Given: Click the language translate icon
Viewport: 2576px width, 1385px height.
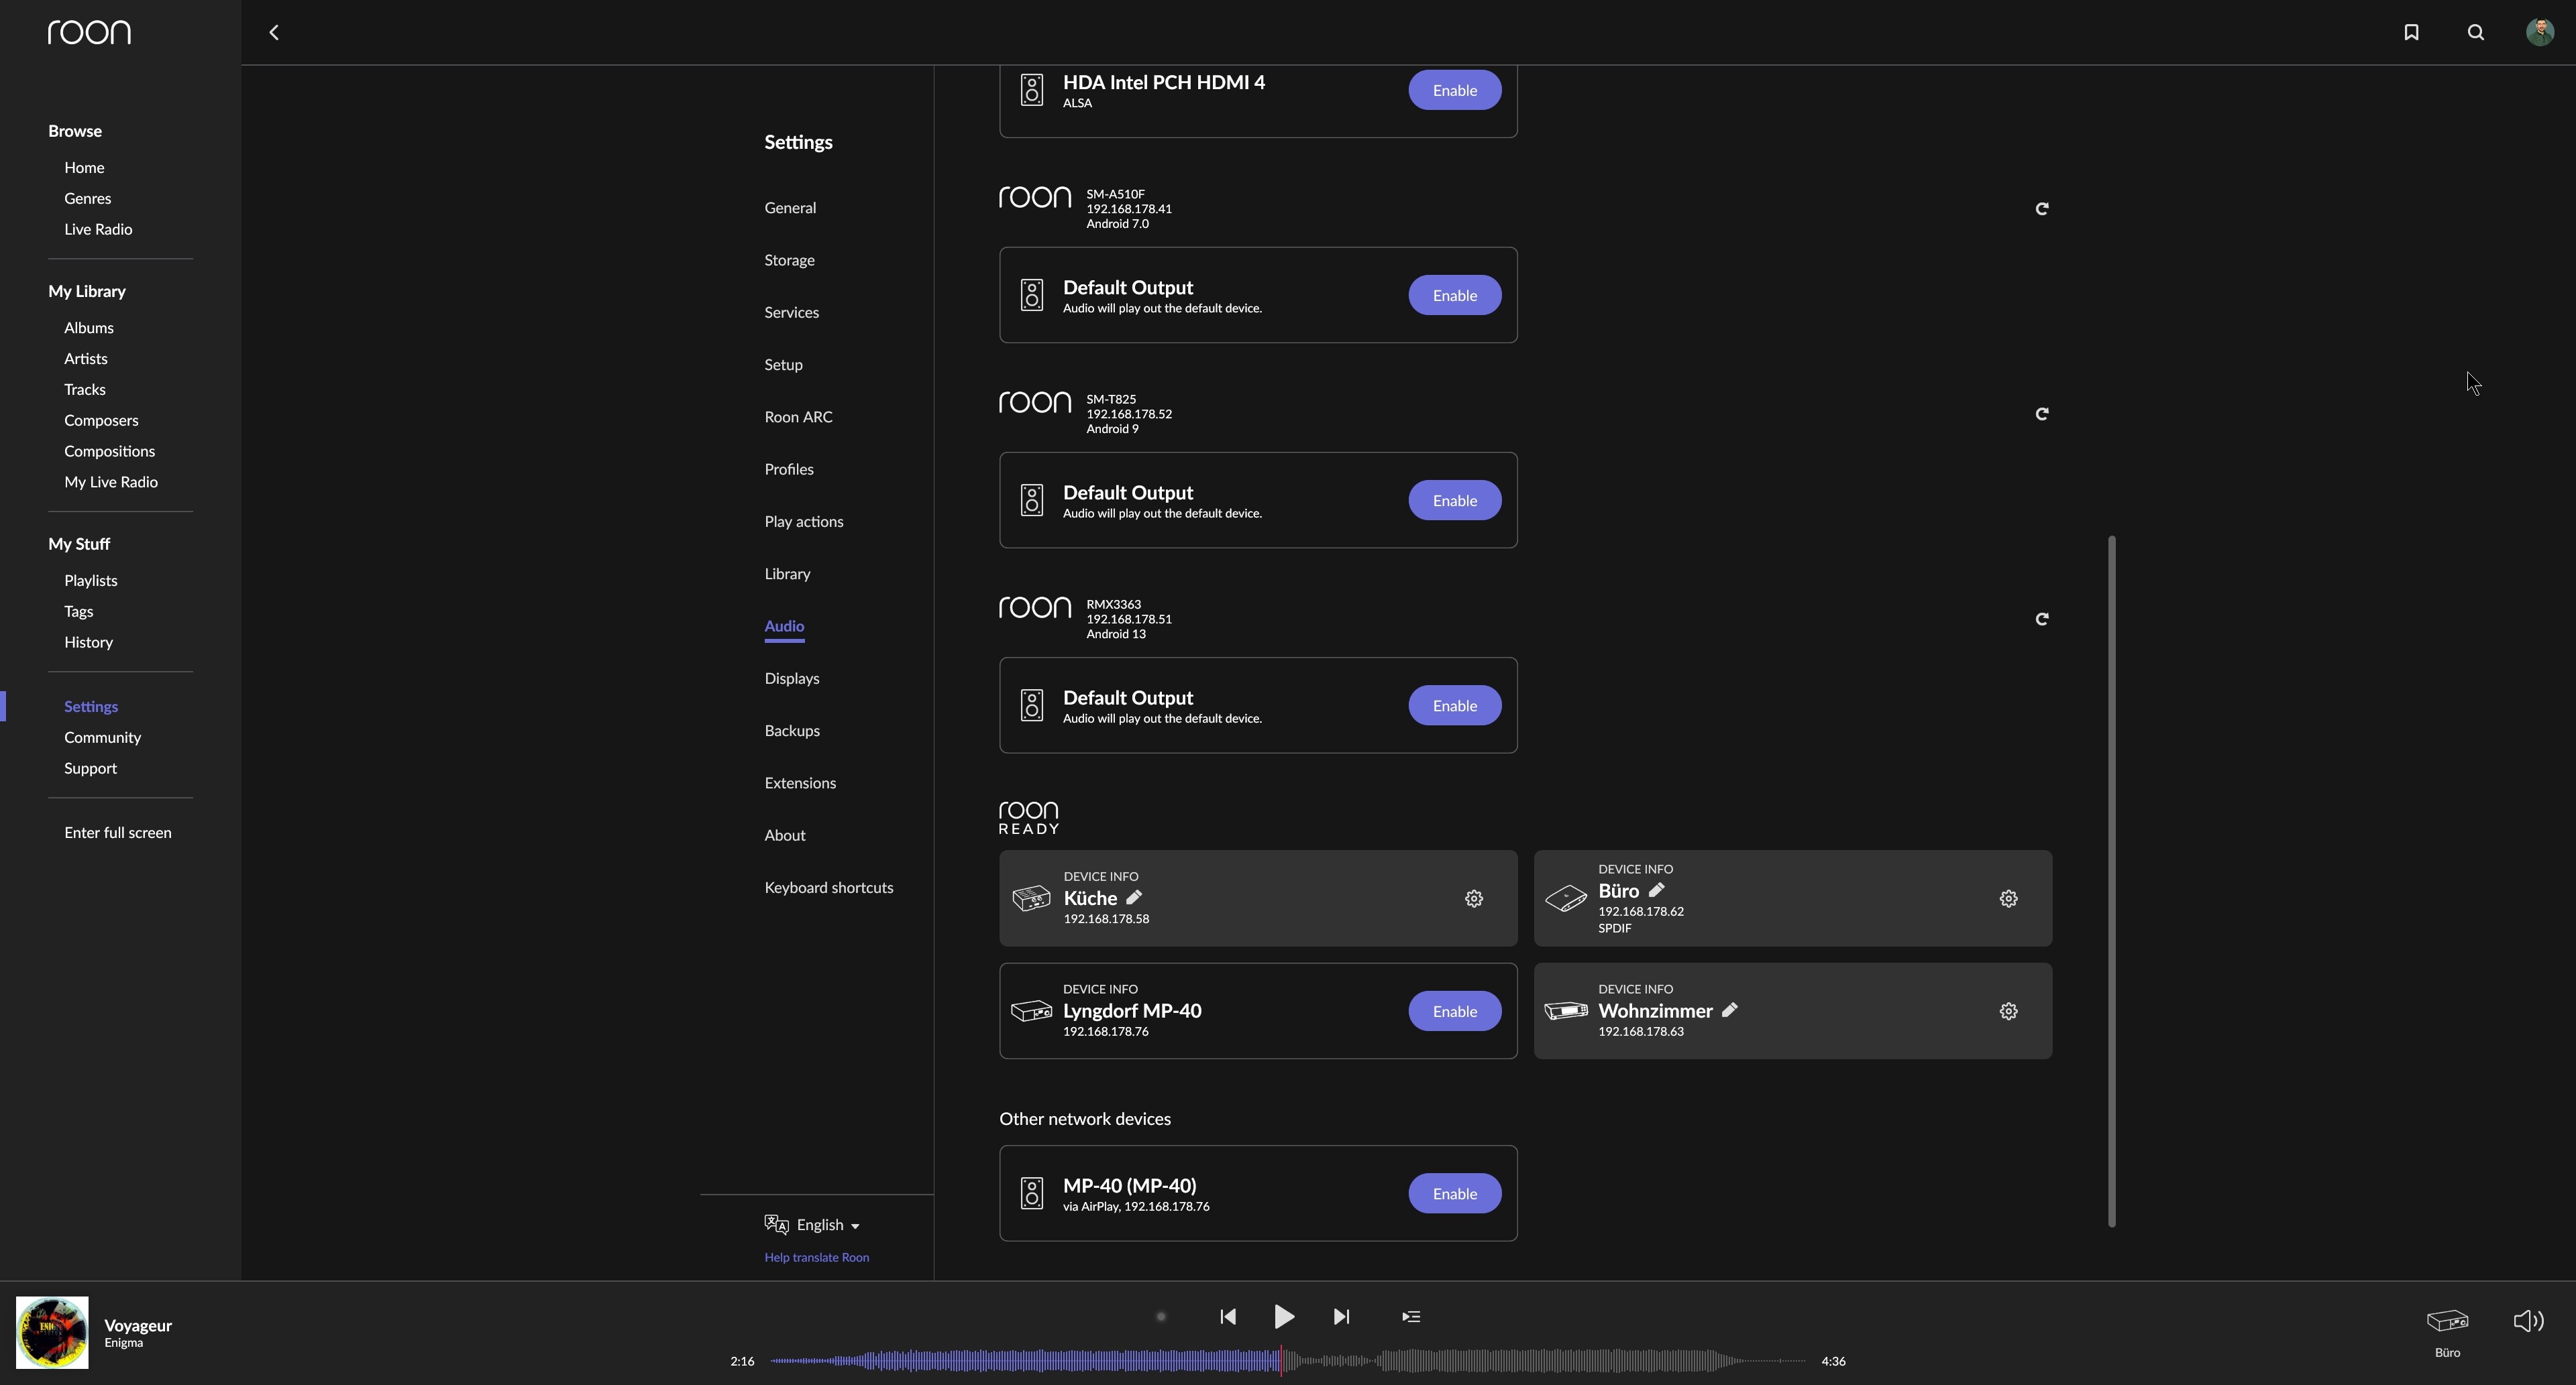Looking at the screenshot, I should (777, 1225).
